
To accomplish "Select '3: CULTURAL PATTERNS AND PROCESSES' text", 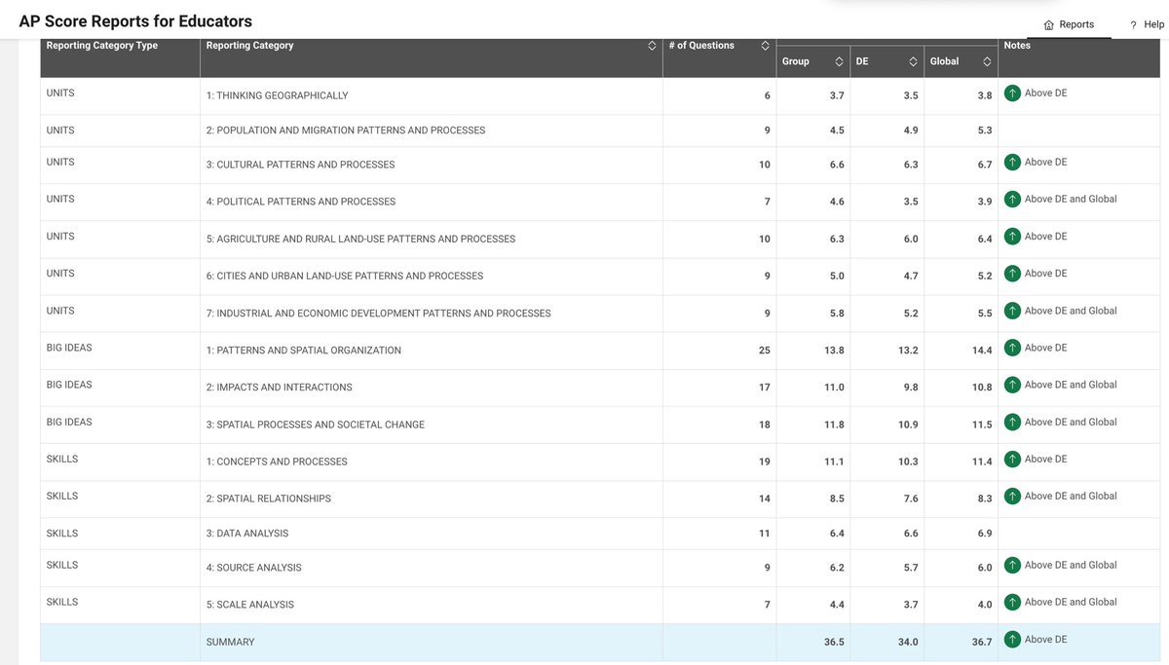I will (x=300, y=165).
